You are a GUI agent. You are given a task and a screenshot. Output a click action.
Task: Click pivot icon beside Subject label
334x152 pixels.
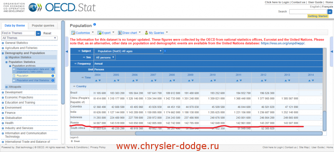click(79, 51)
